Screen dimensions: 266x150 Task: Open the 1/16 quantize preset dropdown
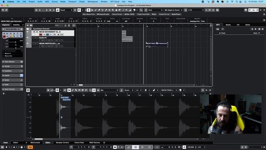[196, 10]
